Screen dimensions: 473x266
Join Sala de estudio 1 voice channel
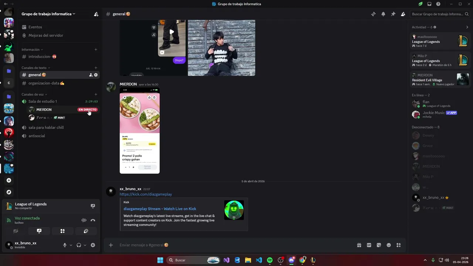pos(59,101)
